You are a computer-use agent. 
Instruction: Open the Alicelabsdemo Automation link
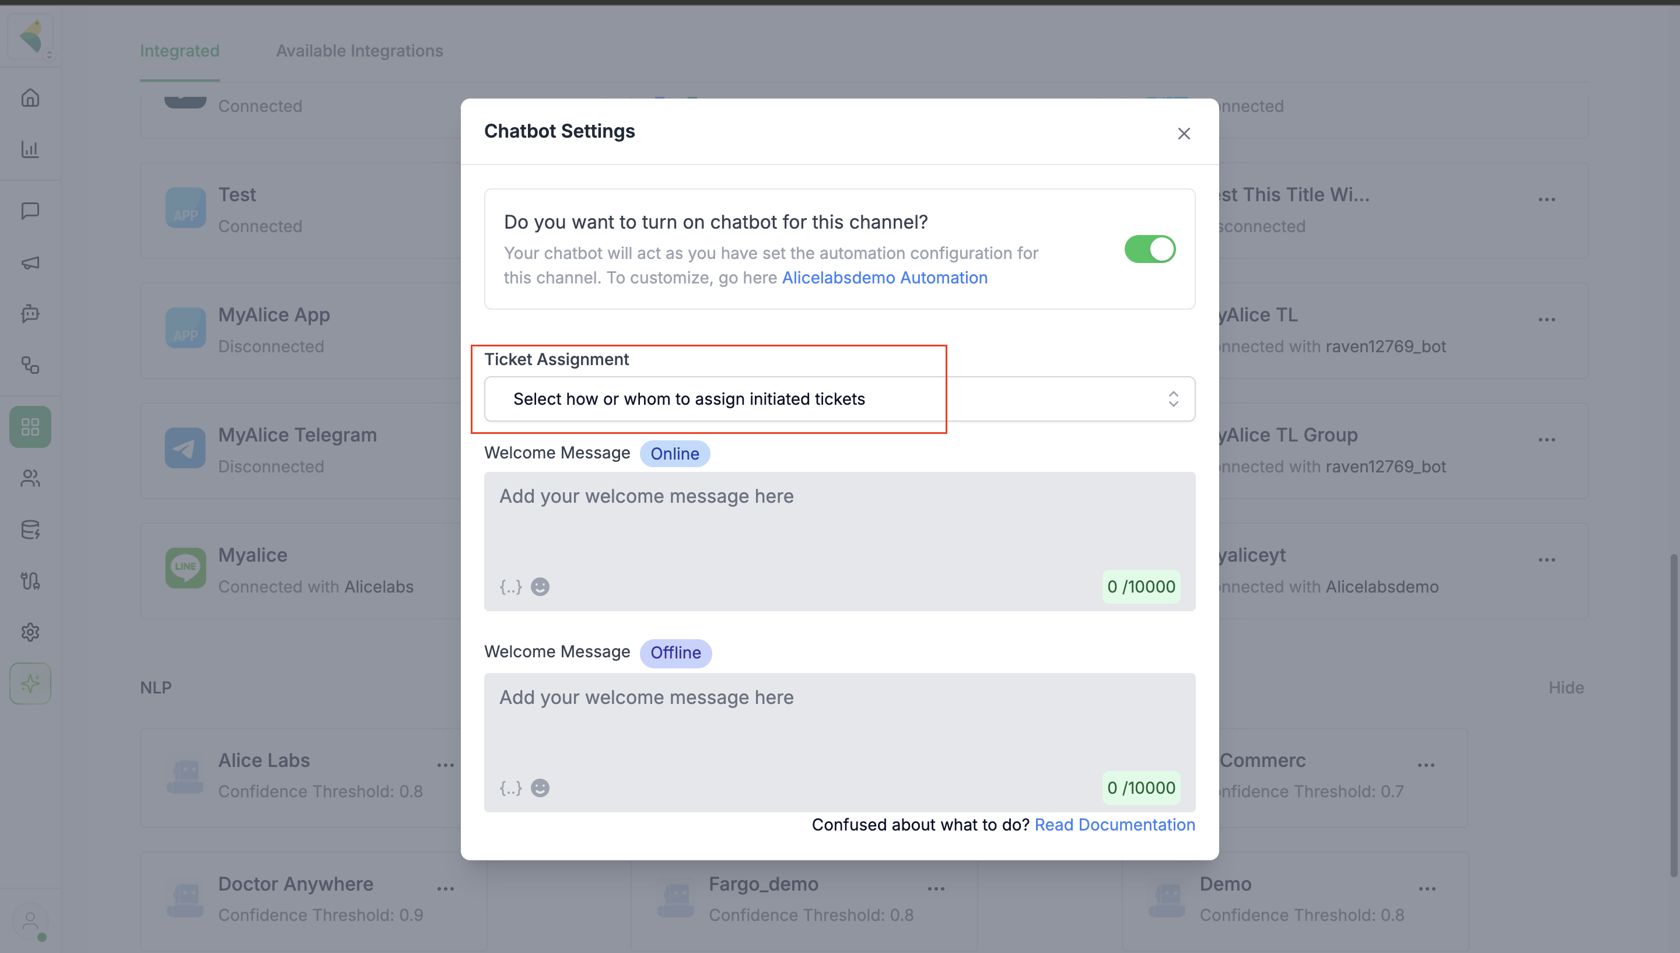click(885, 278)
